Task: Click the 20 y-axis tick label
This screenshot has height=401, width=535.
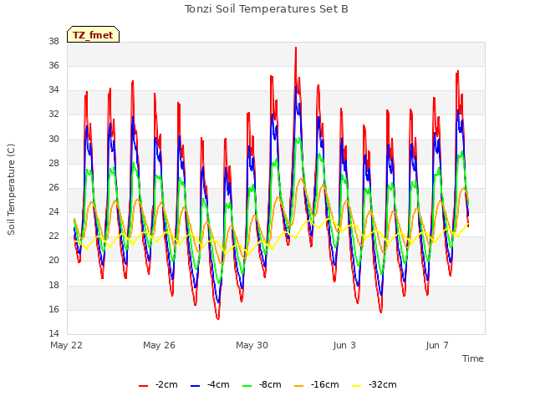Action: click(x=53, y=261)
